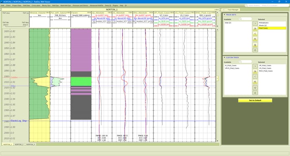Add all Custom Tracks with double-right arrow
Image resolution: width=290 pixels, height=156 pixels.
(x=255, y=71)
